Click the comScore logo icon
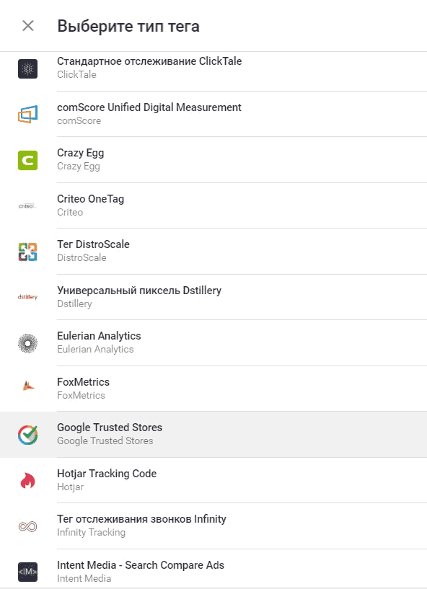Screen dimensions: 427x589 pyautogui.click(x=28, y=114)
